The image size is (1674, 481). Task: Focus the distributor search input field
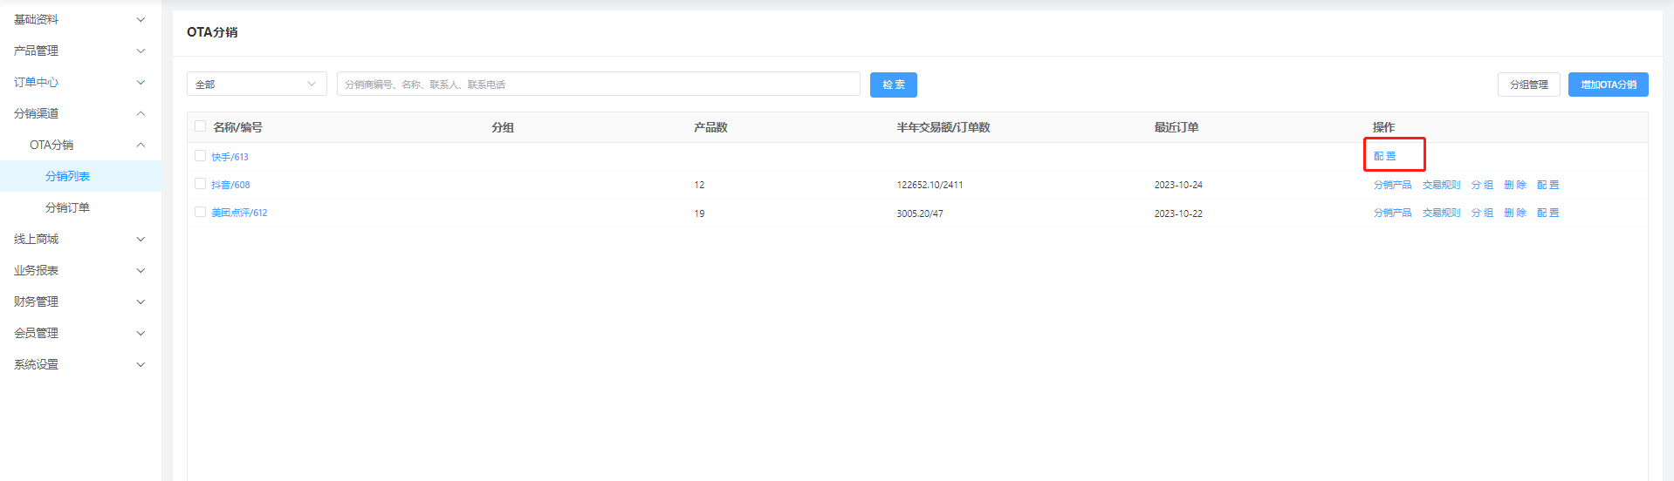(598, 85)
